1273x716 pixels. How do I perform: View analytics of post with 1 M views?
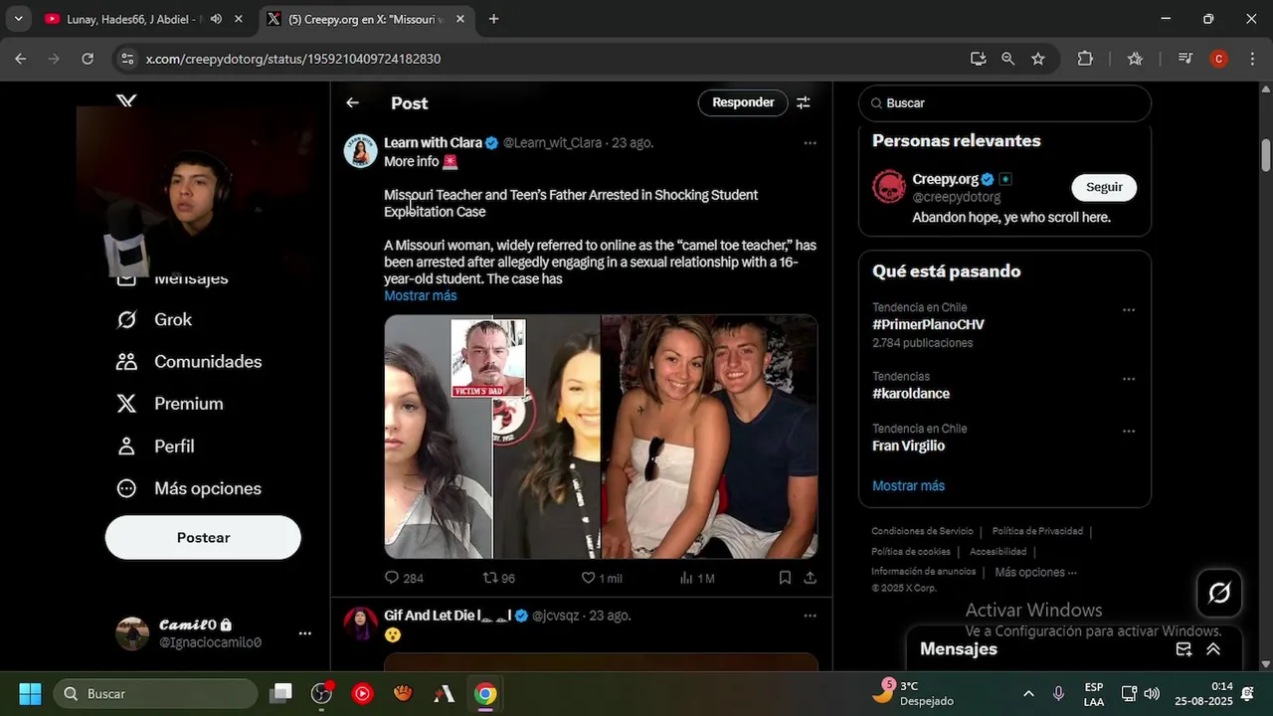pyautogui.click(x=697, y=578)
